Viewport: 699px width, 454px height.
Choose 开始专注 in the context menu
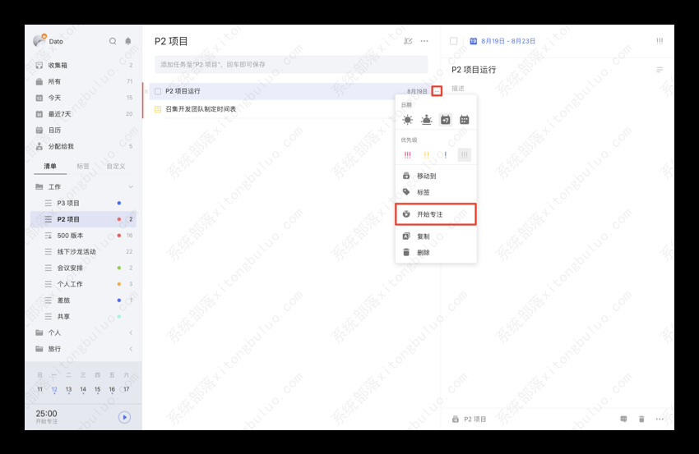(x=436, y=214)
